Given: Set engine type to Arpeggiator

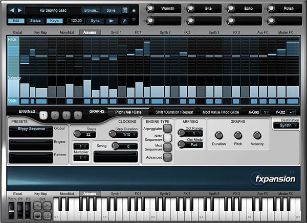Looking at the screenshot, I should [167, 129].
